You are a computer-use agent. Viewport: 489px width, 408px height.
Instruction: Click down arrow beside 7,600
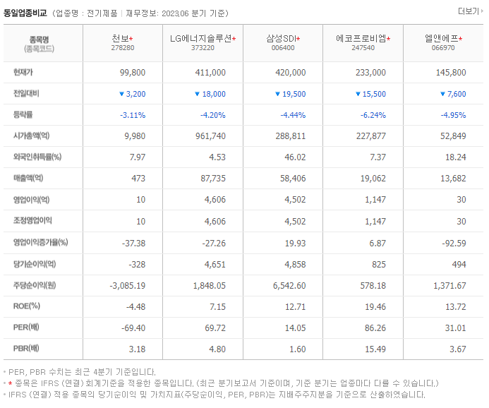coord(442,94)
